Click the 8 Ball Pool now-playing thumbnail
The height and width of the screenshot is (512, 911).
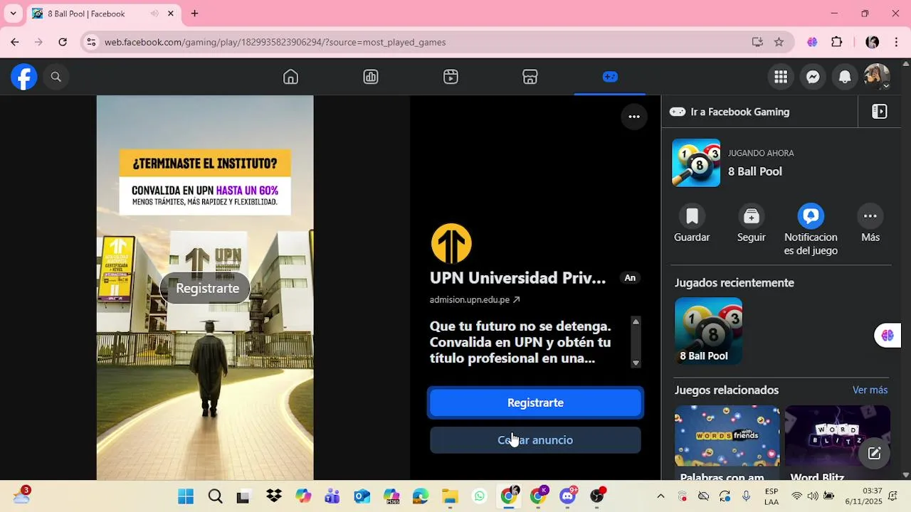pyautogui.click(x=696, y=163)
